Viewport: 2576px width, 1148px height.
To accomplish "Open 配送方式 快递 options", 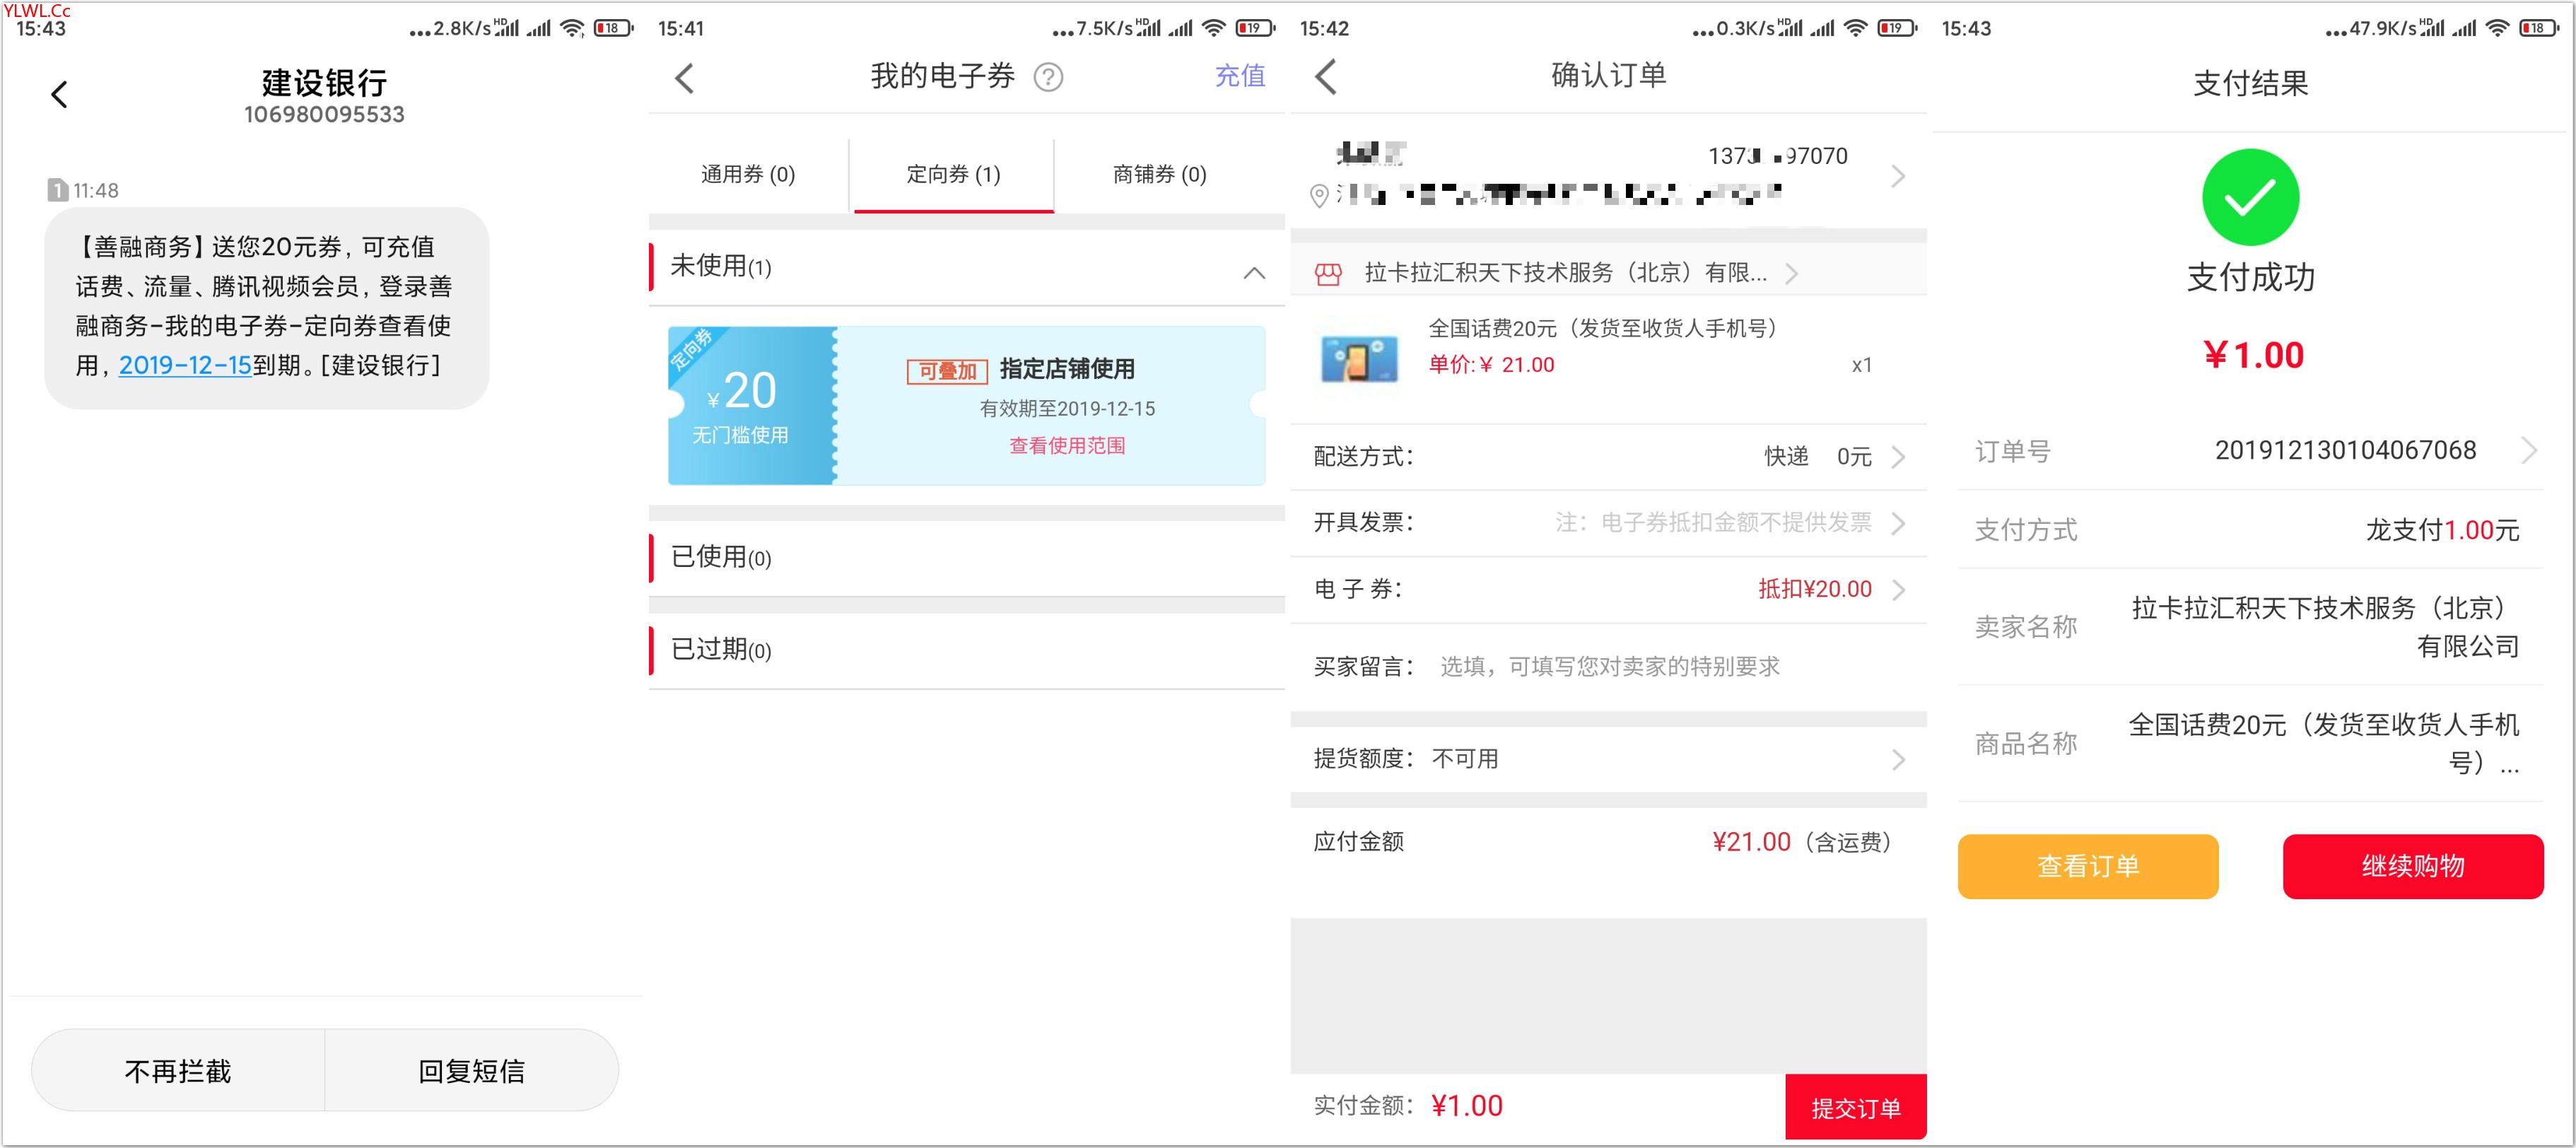I will [1608, 457].
